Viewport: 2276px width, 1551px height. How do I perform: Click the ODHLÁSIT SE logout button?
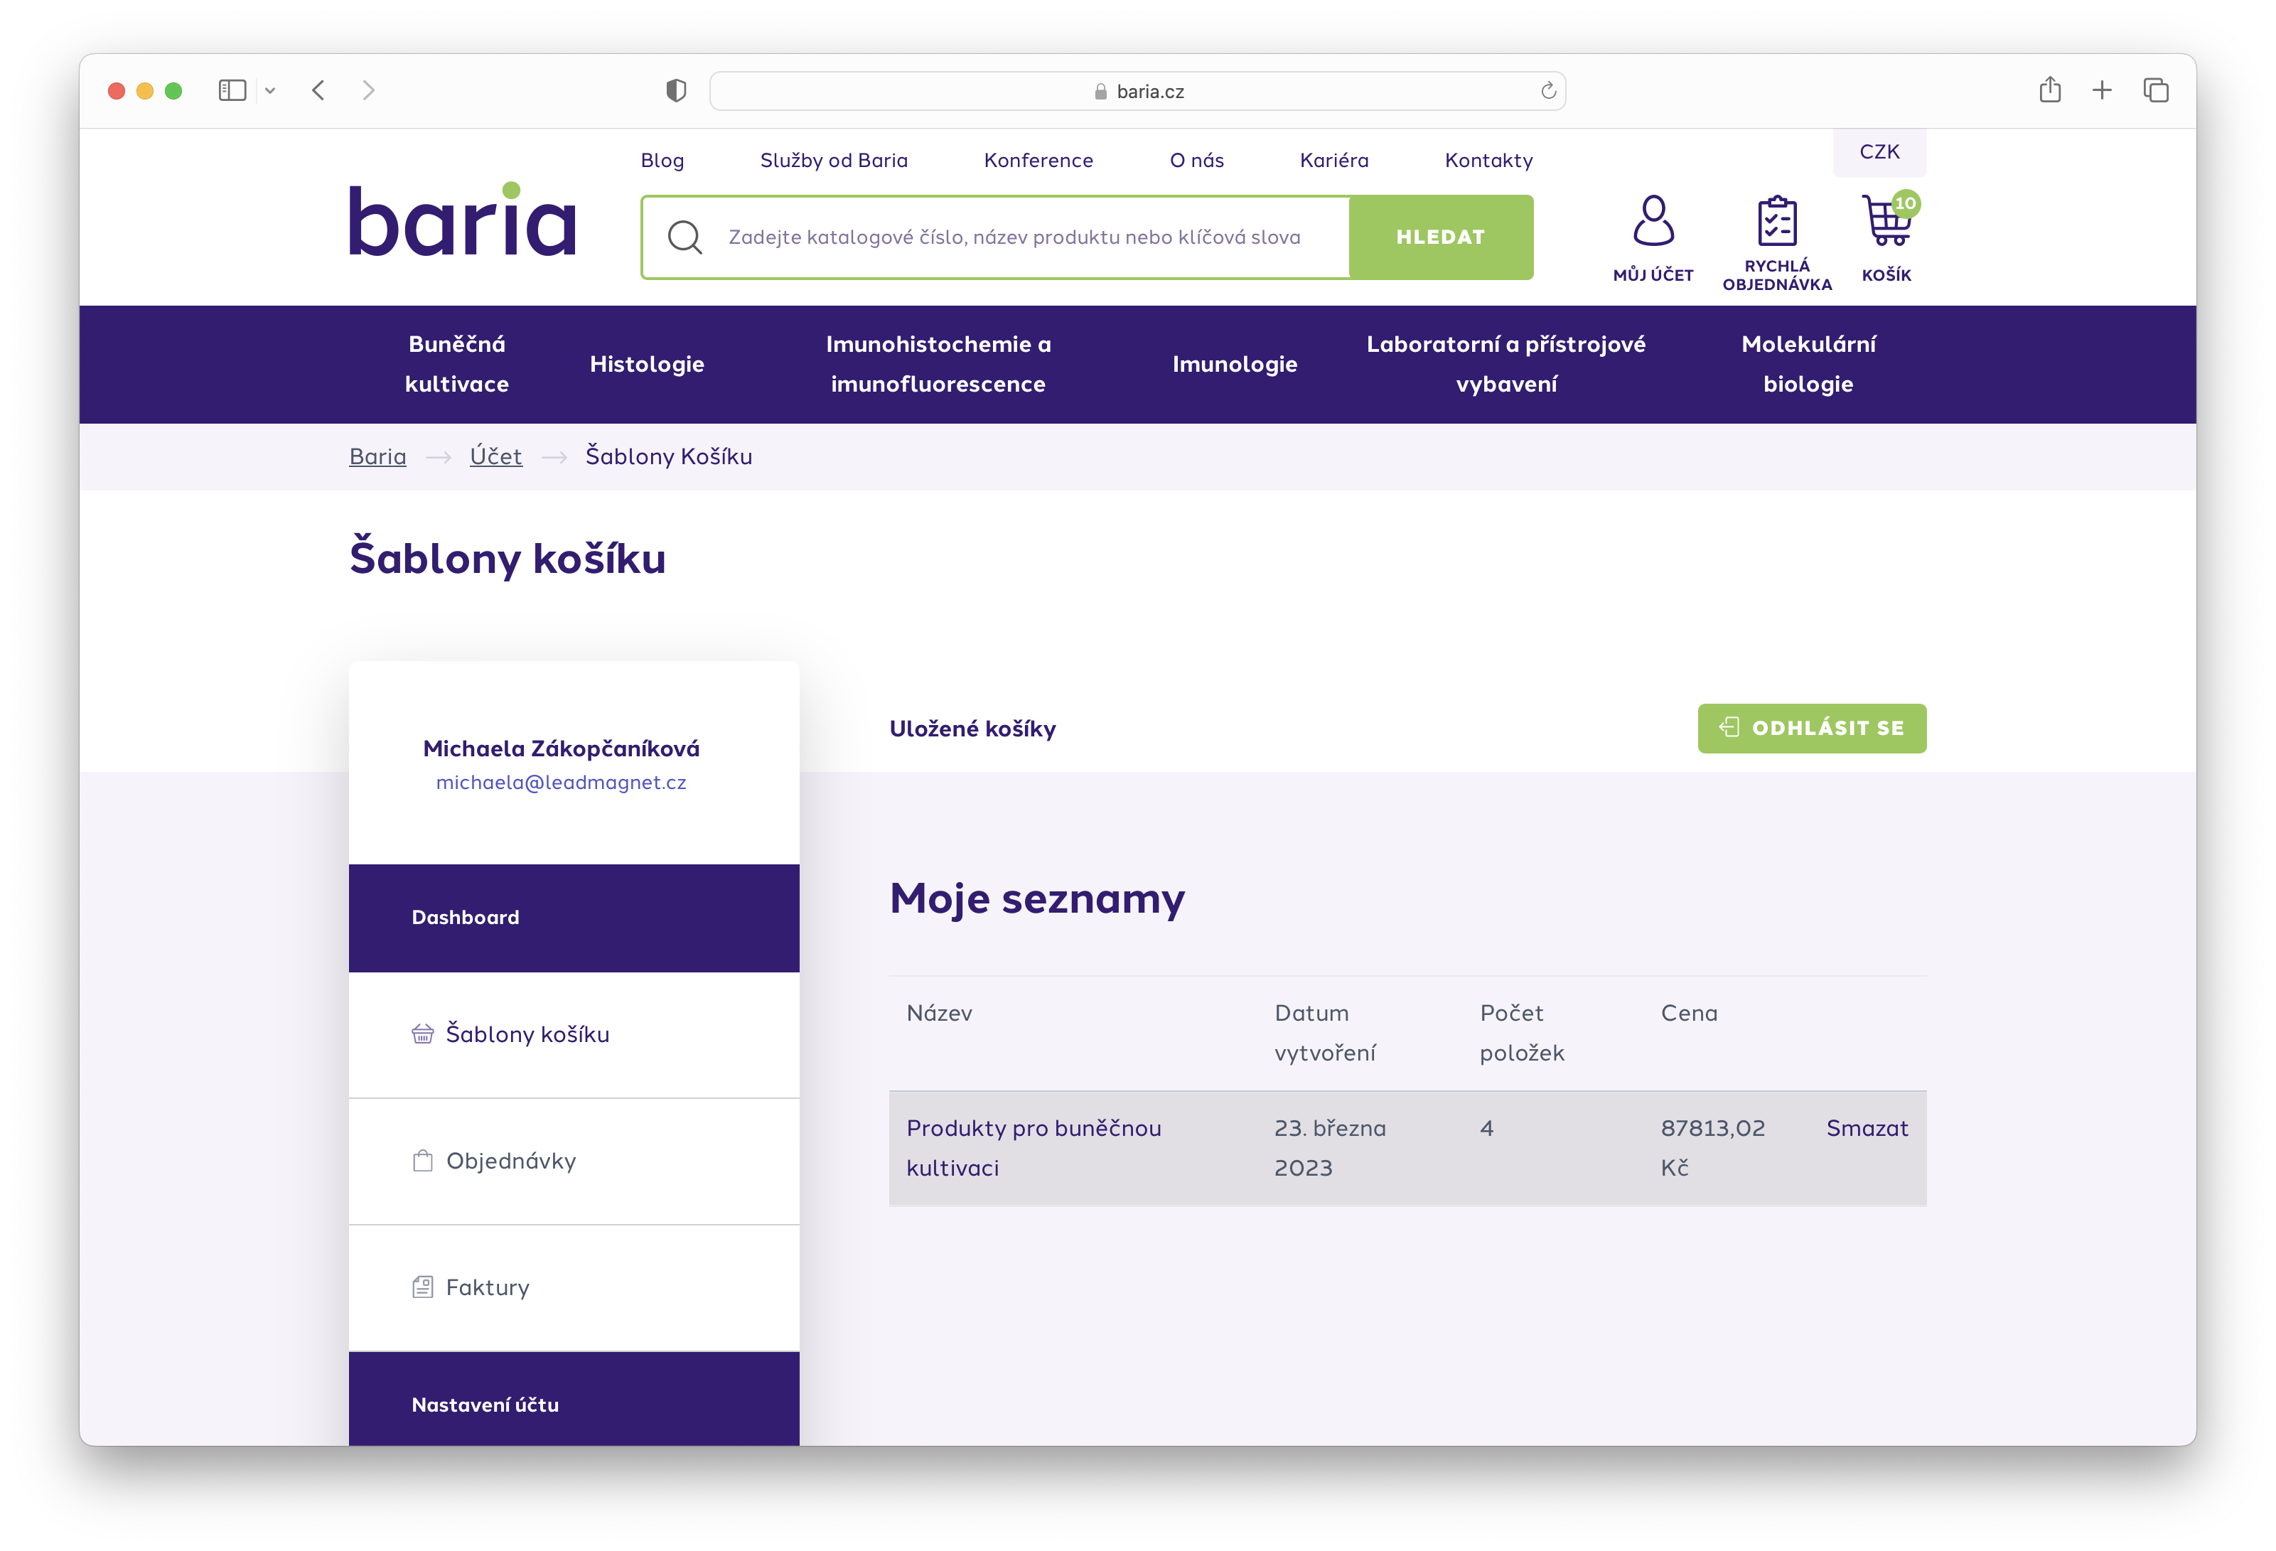[1812, 728]
